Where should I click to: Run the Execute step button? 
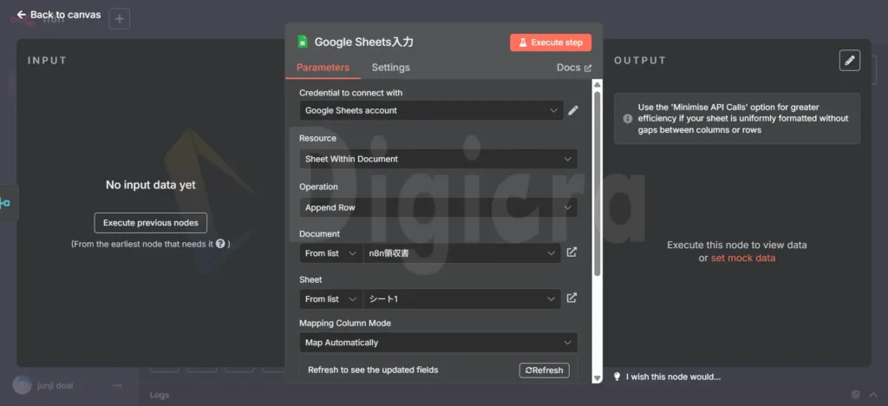point(551,43)
